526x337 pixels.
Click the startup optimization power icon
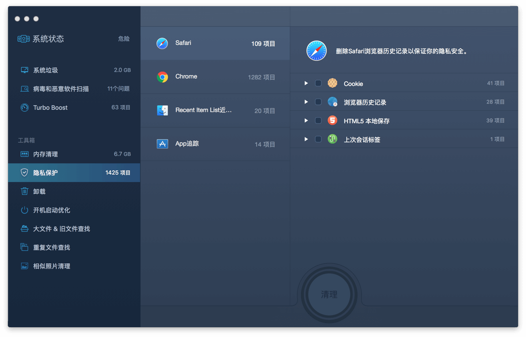[25, 210]
